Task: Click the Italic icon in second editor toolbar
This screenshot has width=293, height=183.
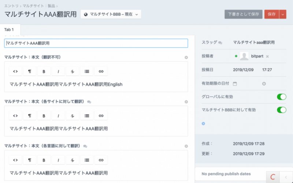Action: (x=58, y=115)
